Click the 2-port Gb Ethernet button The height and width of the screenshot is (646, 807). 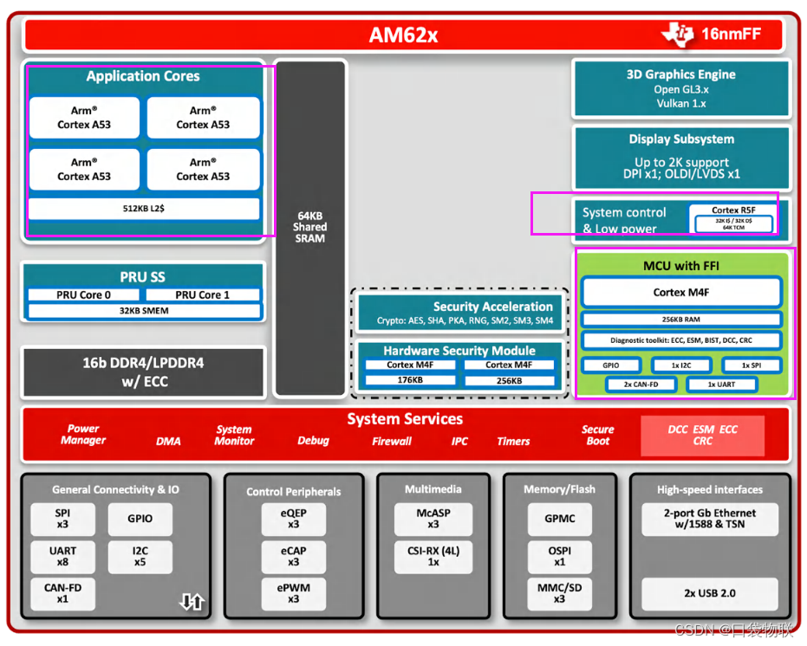tap(710, 519)
